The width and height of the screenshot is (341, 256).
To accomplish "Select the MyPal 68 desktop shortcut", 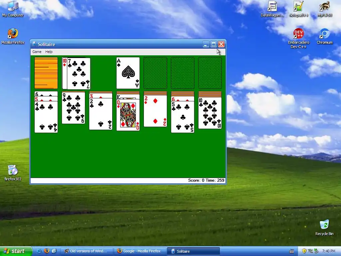I will 324,9.
